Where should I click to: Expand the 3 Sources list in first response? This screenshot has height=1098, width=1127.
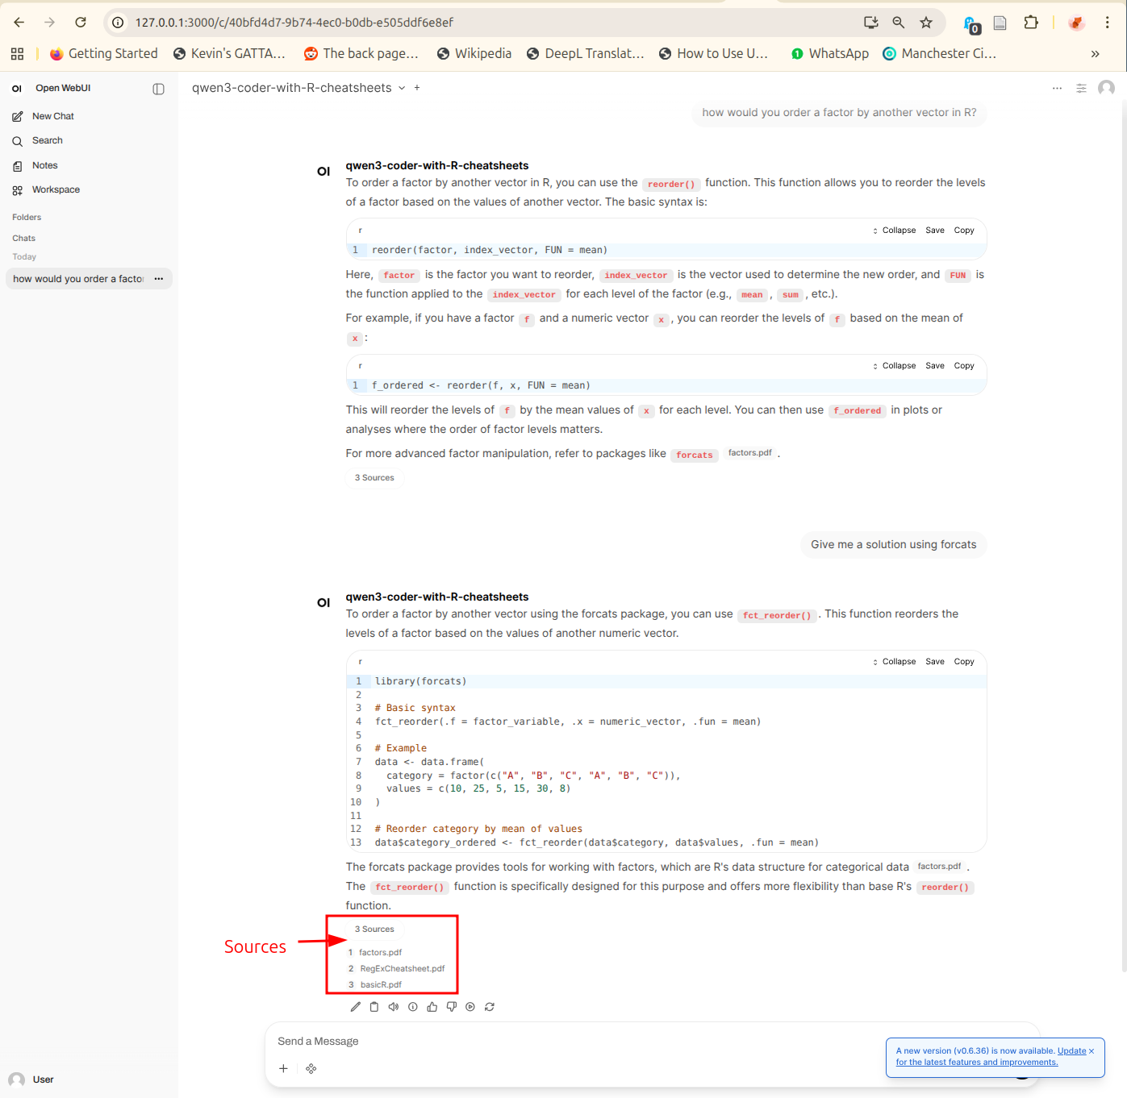(x=374, y=478)
